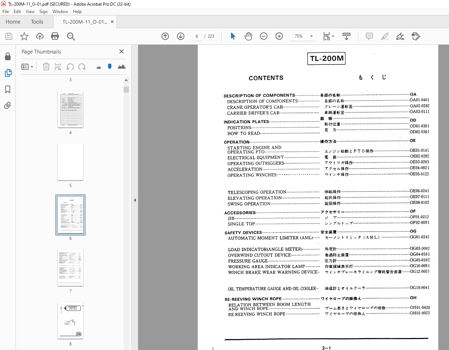Switch to the Tools tab

(x=37, y=21)
